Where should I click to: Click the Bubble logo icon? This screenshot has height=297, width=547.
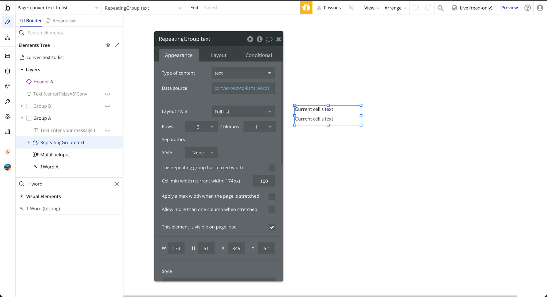click(8, 8)
